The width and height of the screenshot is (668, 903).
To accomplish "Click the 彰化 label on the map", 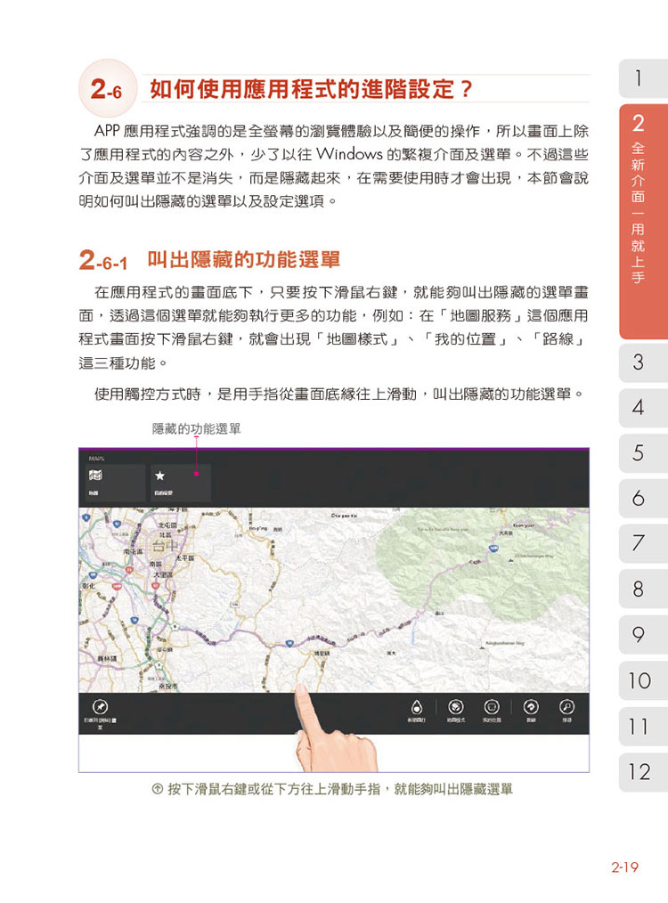I will [89, 586].
